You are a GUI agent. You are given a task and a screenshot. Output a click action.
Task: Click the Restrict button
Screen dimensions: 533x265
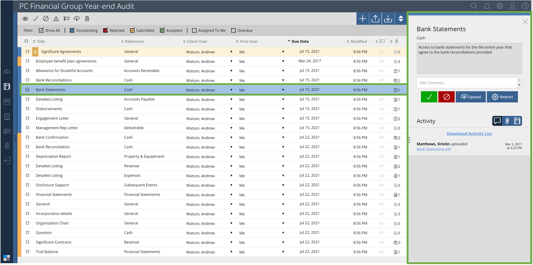pos(502,97)
